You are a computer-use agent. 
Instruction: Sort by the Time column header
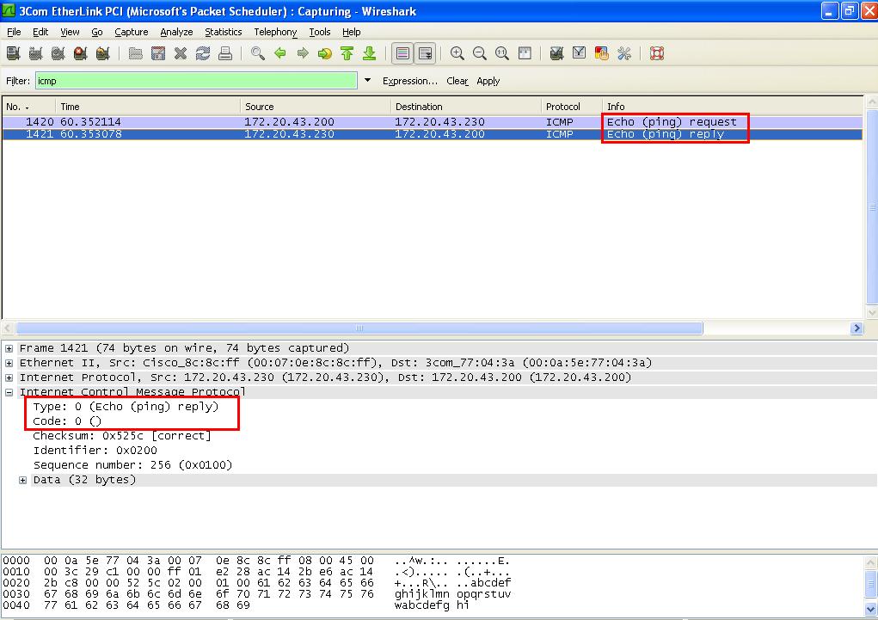click(148, 107)
